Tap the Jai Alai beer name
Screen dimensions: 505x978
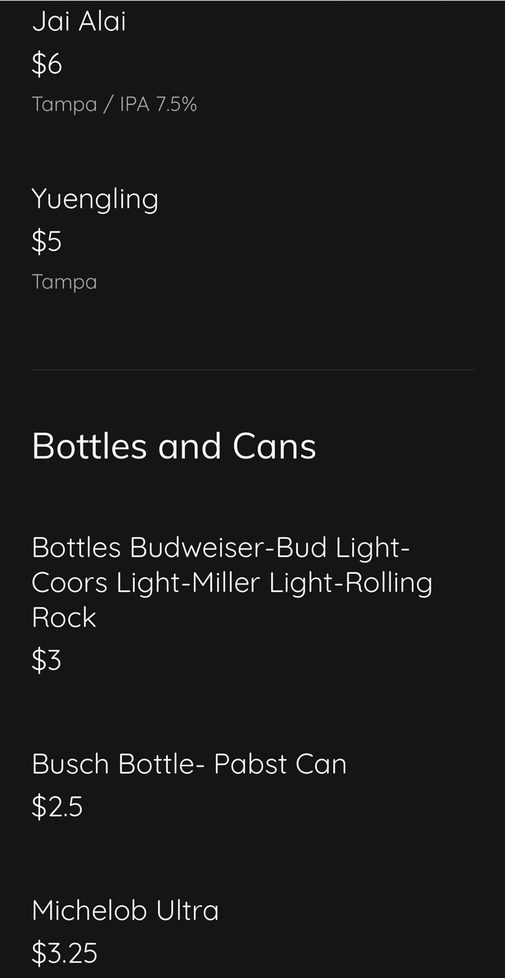[79, 21]
